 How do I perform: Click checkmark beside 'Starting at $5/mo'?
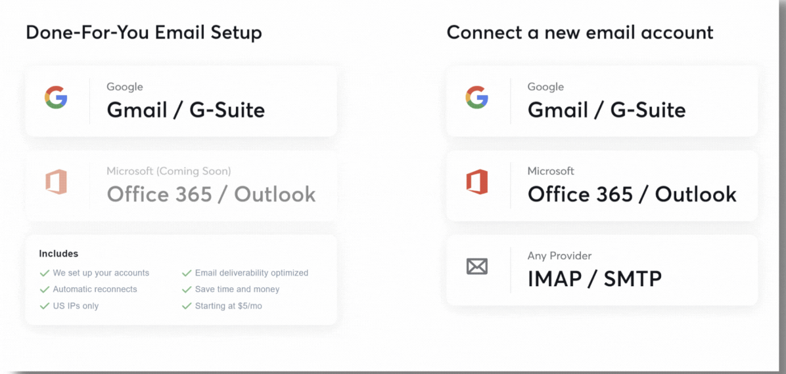coord(187,306)
